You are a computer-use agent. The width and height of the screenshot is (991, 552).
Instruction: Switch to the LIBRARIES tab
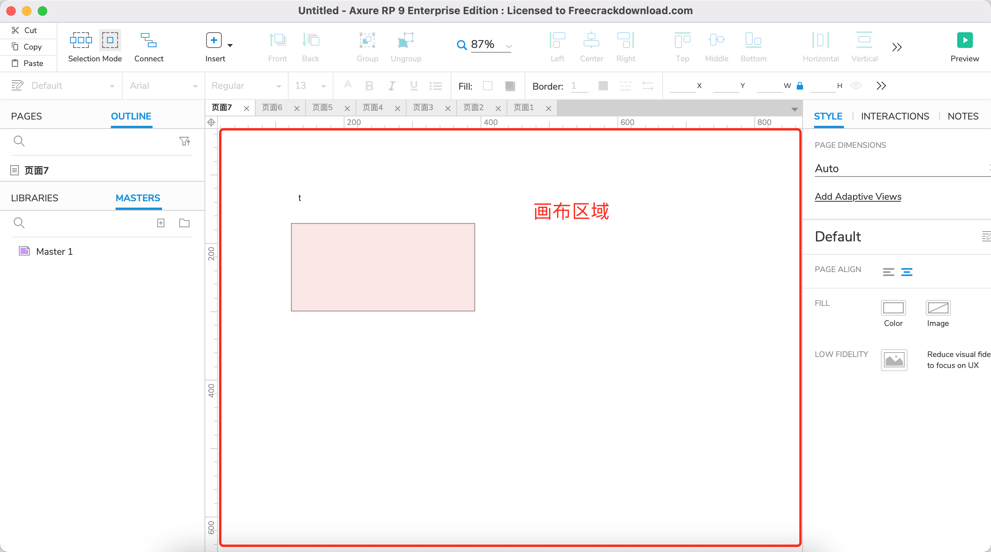[x=35, y=198]
